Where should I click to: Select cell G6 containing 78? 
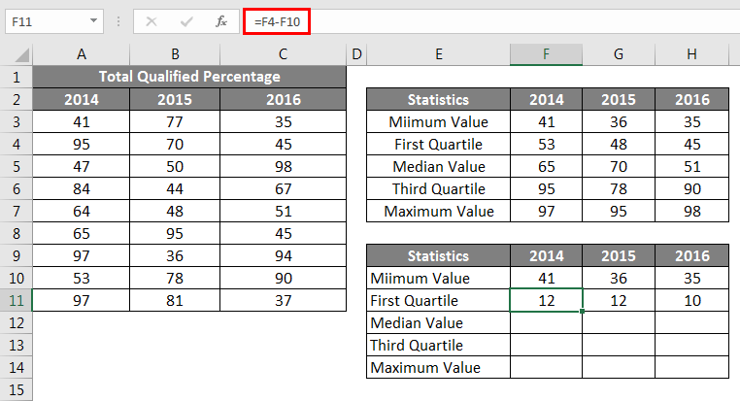click(619, 188)
